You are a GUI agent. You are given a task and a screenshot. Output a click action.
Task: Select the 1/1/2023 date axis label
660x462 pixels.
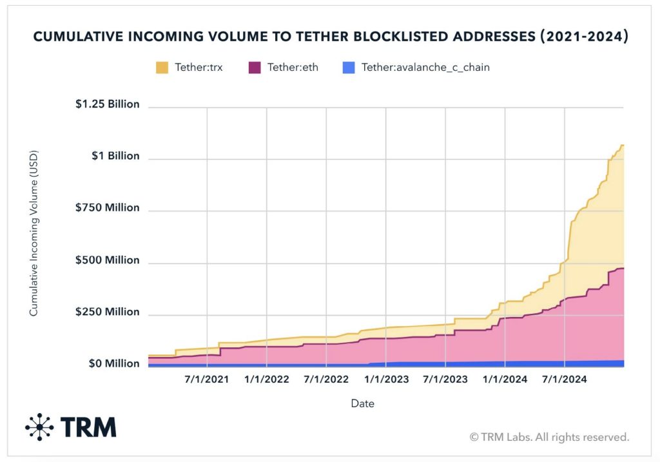coord(387,379)
